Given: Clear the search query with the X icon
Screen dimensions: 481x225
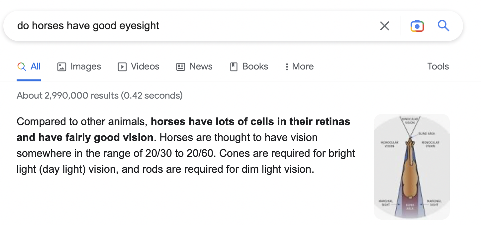Looking at the screenshot, I should pyautogui.click(x=384, y=26).
